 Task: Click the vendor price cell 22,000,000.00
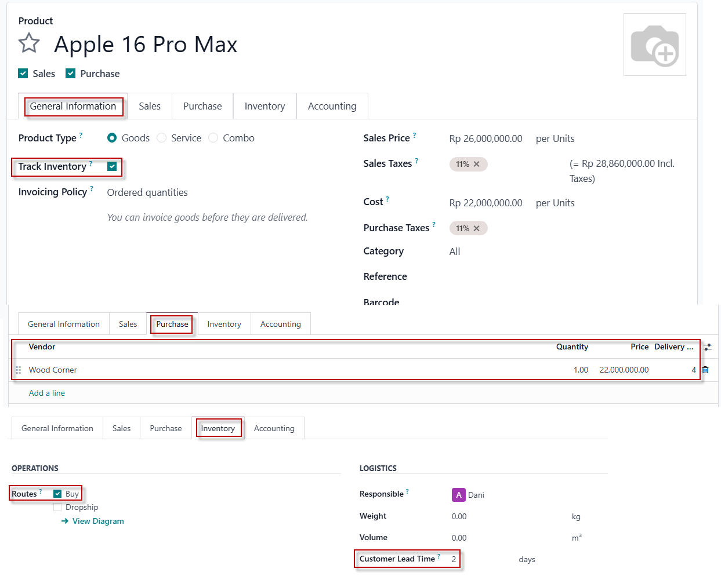624,370
